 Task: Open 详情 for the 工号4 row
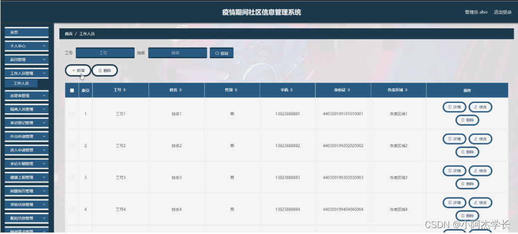click(454, 203)
